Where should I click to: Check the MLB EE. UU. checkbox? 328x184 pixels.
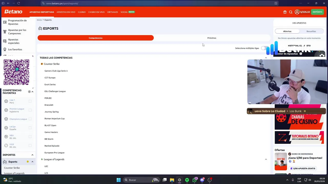click(30, 145)
